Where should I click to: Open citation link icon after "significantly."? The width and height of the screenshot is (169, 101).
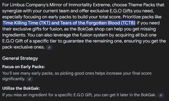30,79
